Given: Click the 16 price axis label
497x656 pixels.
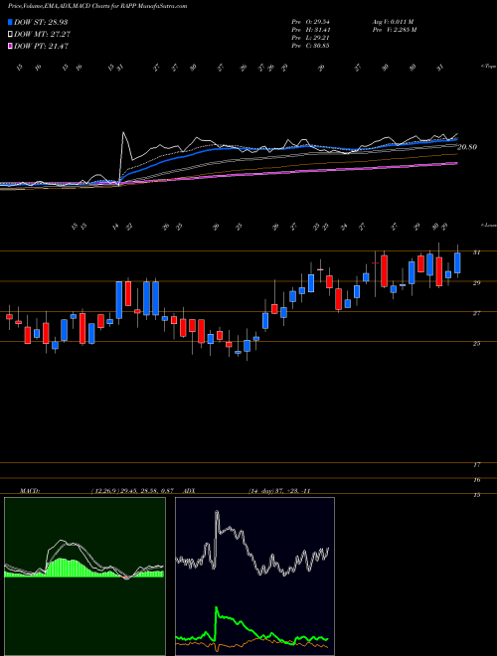Looking at the screenshot, I should point(476,480).
